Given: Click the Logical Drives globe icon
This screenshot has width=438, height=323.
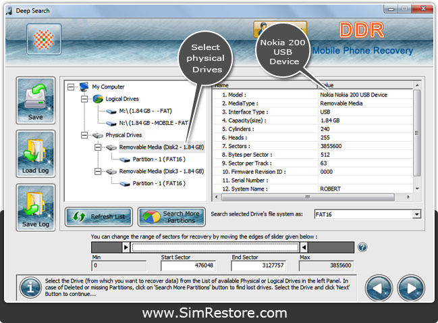Looking at the screenshot, I should coord(98,99).
